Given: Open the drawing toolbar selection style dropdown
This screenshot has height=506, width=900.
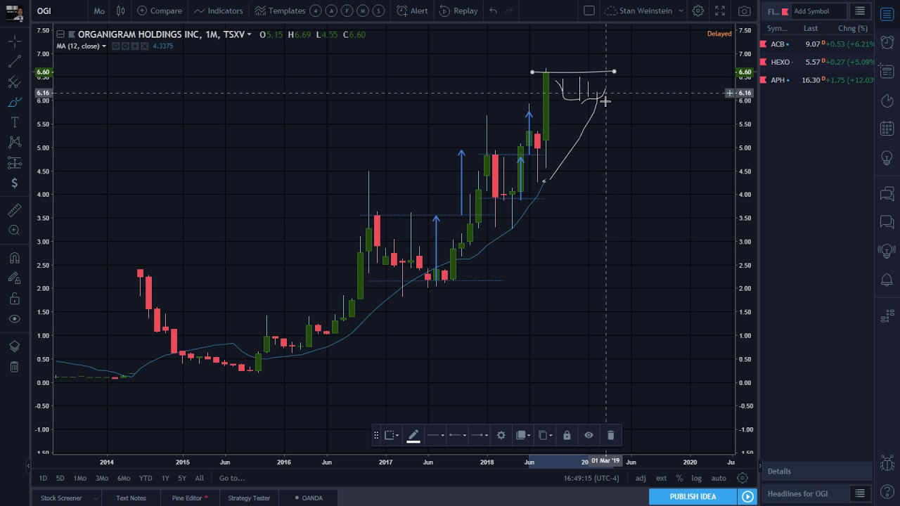Looking at the screenshot, I should click(392, 435).
